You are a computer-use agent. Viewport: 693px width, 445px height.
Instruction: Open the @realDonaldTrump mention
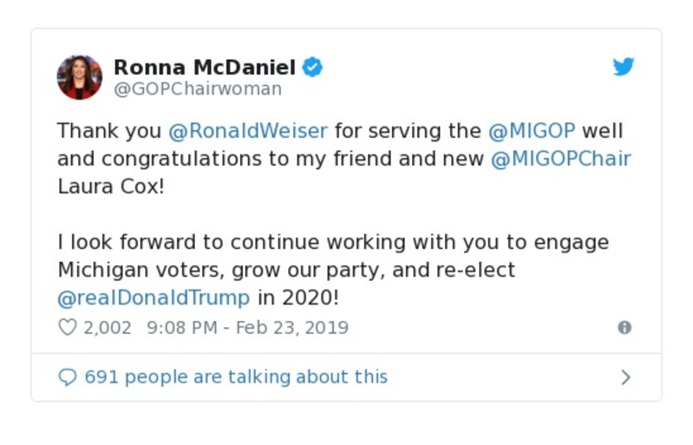(x=154, y=298)
